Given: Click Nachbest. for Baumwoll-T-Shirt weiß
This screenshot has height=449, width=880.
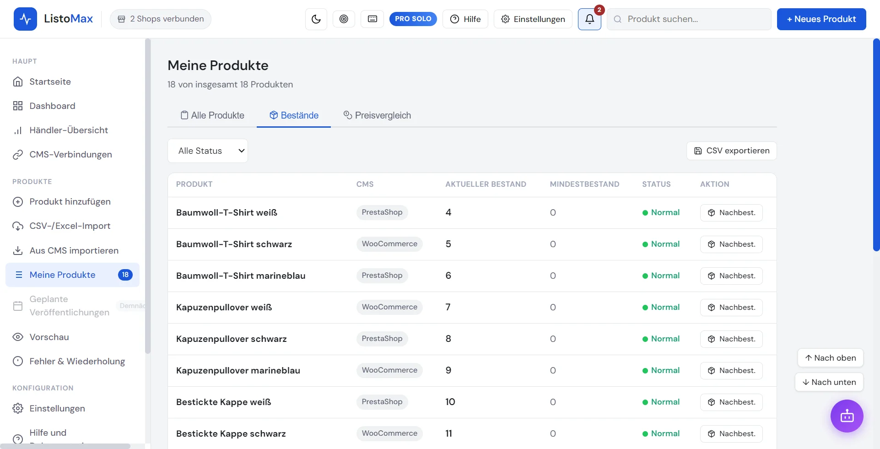Looking at the screenshot, I should (731, 213).
